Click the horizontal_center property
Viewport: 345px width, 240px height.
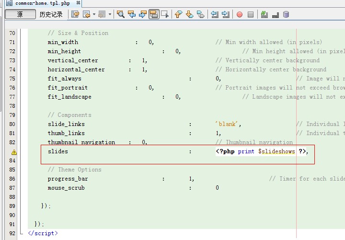click(x=76, y=69)
